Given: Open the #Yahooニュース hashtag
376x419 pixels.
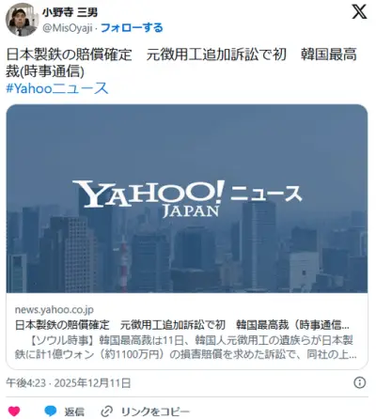Looking at the screenshot, I should click(57, 88).
